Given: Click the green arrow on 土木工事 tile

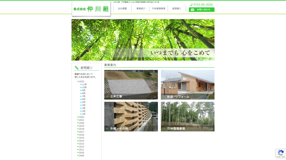Looking at the screenshot, I should 108,97.
